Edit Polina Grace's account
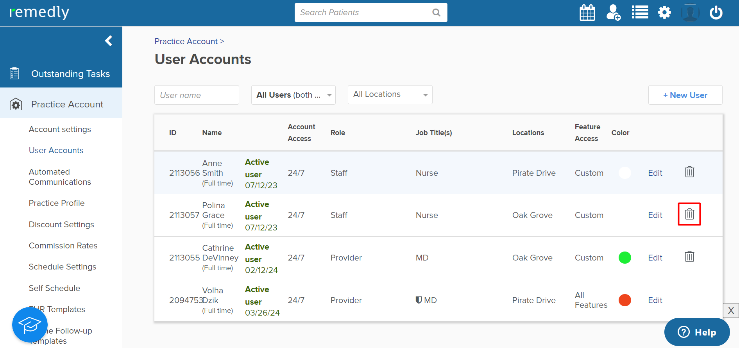This screenshot has height=348, width=739. coord(655,215)
